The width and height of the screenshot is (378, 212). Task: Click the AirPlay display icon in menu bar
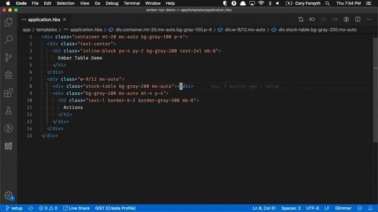coord(252,4)
